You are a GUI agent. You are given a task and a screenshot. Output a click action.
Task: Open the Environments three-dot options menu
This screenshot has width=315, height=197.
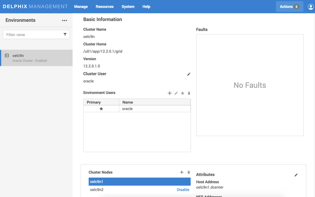64,20
